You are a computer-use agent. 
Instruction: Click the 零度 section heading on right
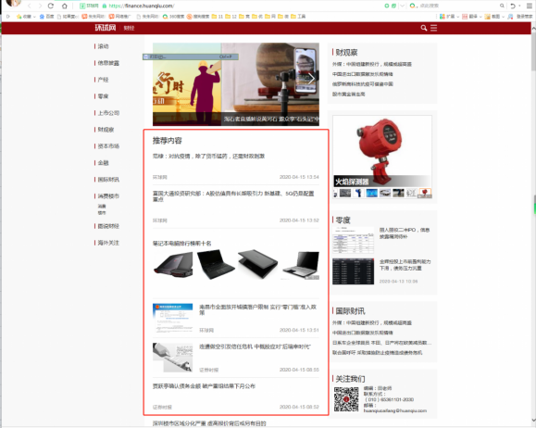(343, 220)
